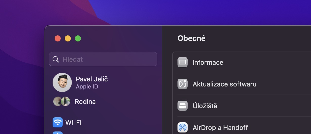This screenshot has width=311, height=134.
Task: Select the Úložiště text label
Action: point(205,106)
